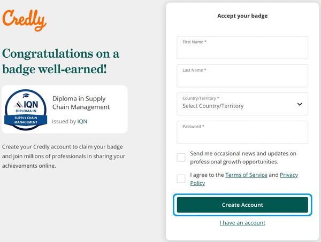
Task: Follow the "I have an account" link
Action: (242, 223)
